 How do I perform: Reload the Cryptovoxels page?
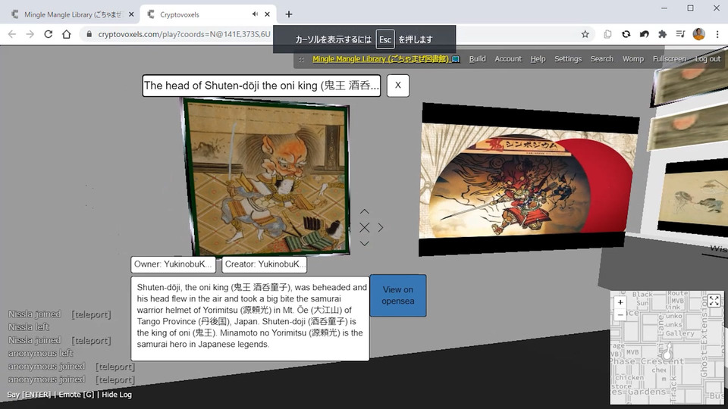49,34
